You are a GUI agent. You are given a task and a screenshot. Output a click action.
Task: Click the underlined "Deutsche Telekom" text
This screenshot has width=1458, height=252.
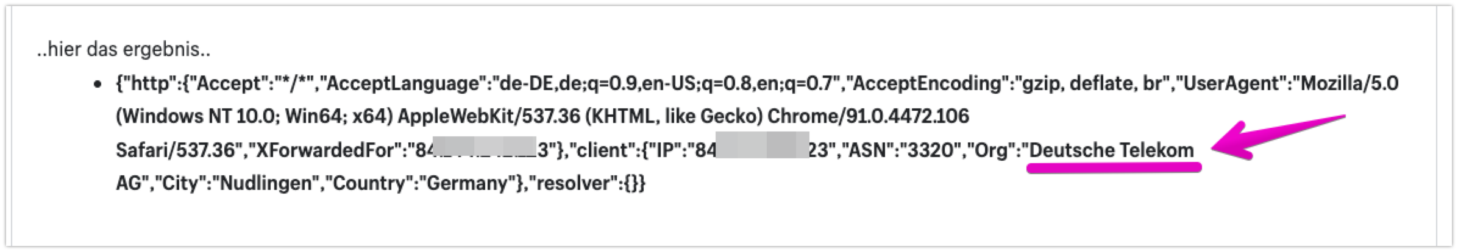[1112, 150]
